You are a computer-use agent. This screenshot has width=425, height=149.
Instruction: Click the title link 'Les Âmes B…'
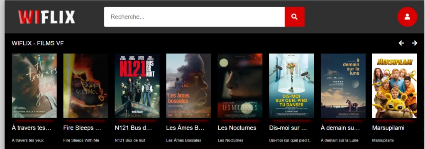click(x=185, y=128)
